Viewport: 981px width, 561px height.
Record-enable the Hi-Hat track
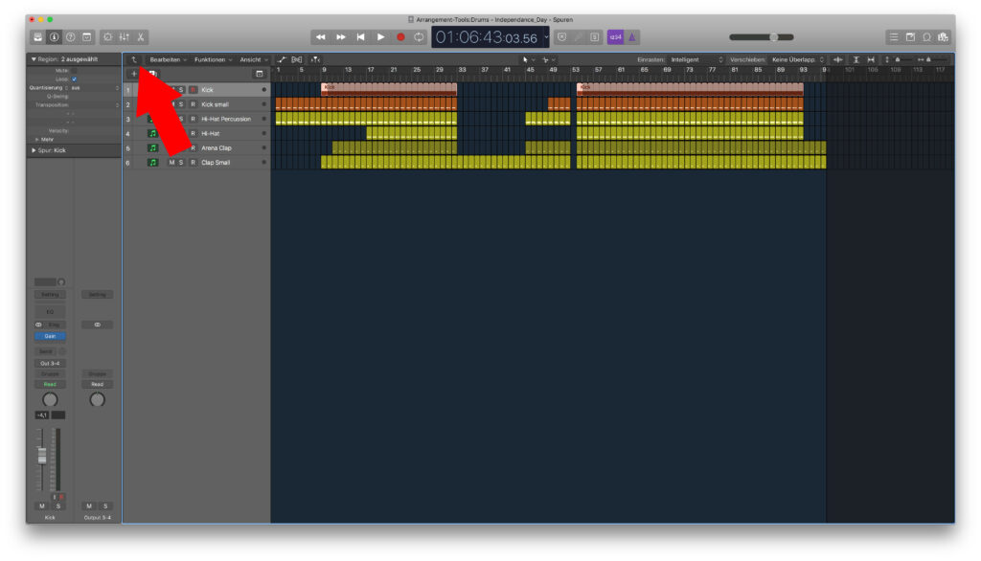(194, 133)
